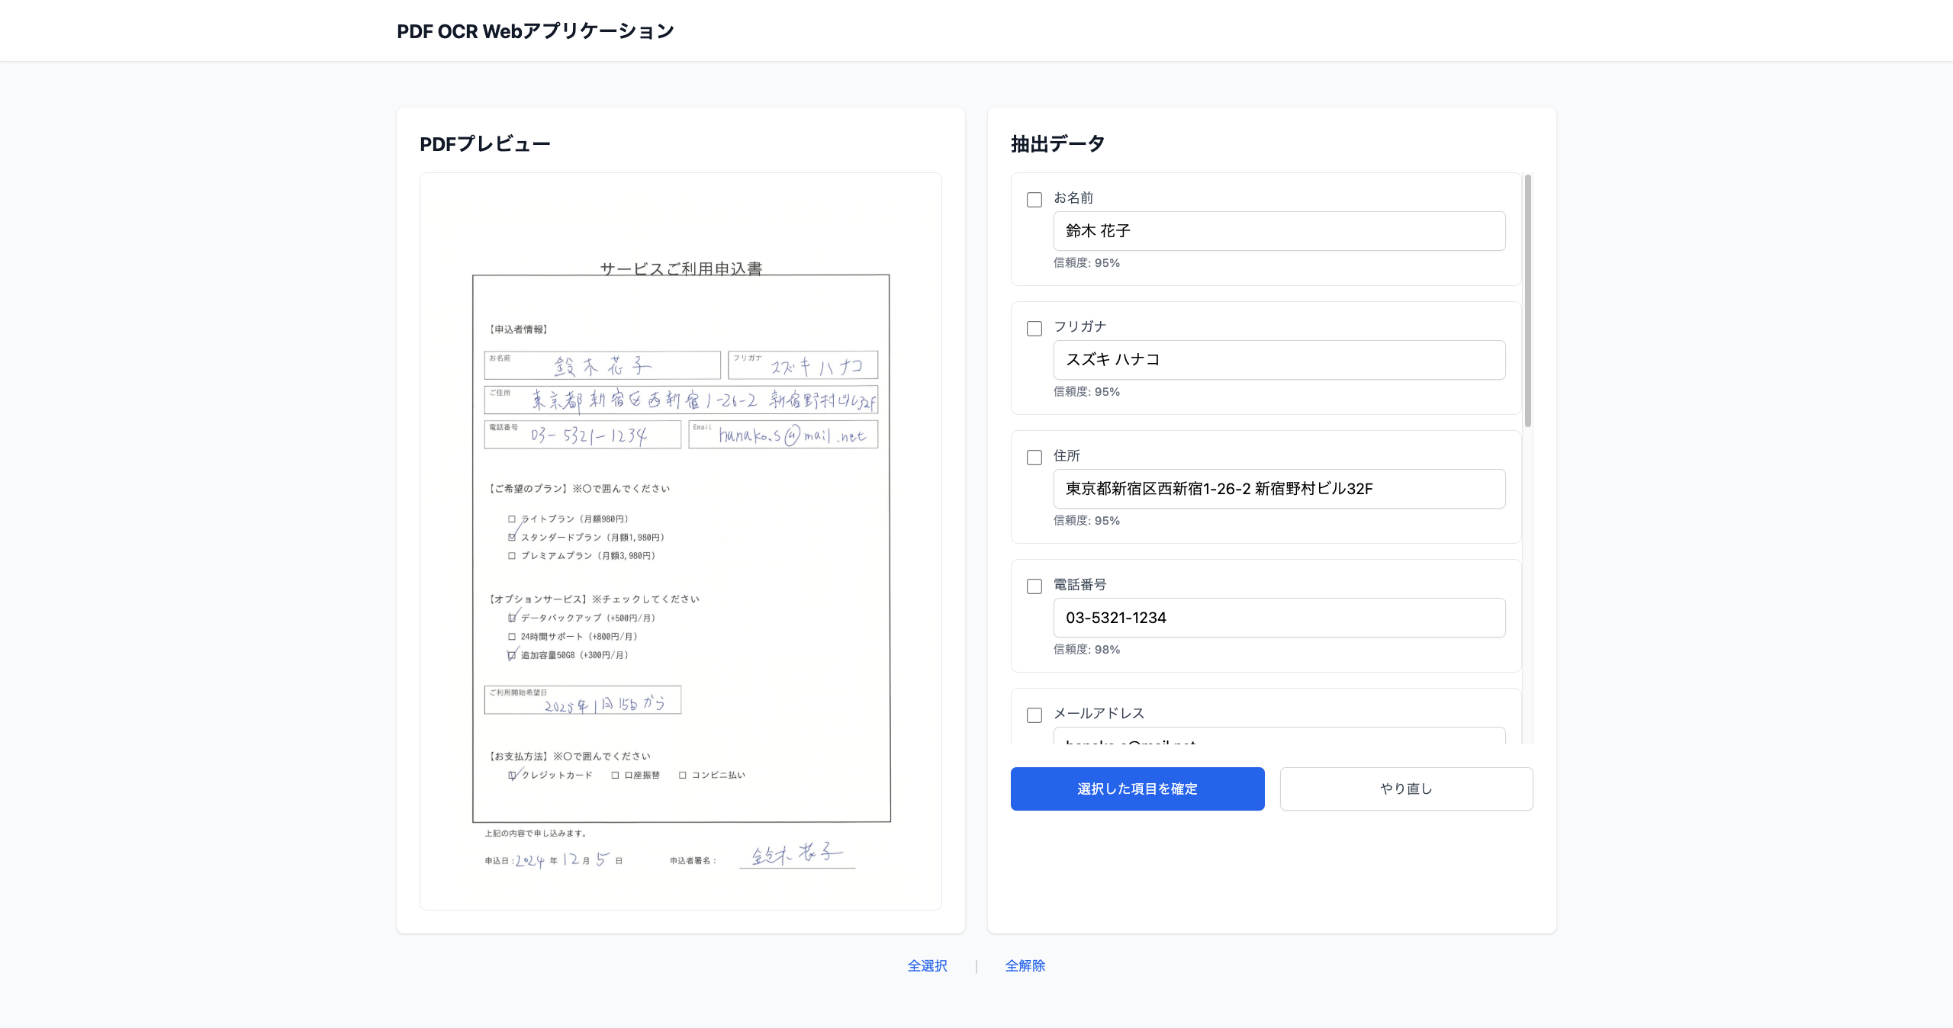Enable the お名前 checkbox
Viewport: 1953px width, 1028px height.
tap(1034, 200)
